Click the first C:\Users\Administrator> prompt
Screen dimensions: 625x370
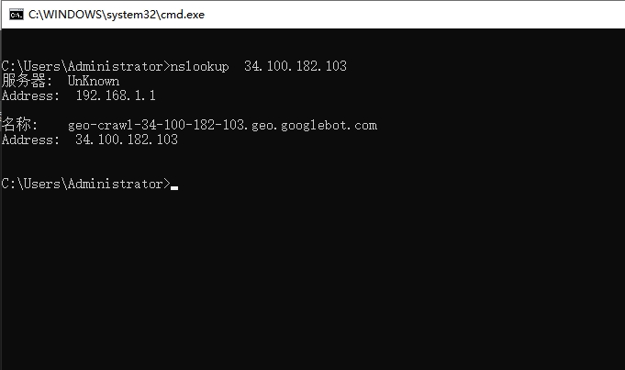(85, 66)
